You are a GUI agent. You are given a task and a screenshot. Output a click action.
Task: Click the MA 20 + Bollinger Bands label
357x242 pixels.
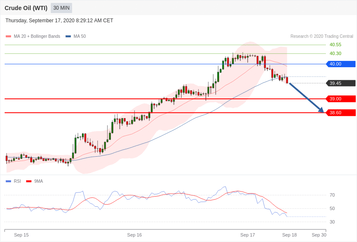pyautogui.click(x=37, y=36)
